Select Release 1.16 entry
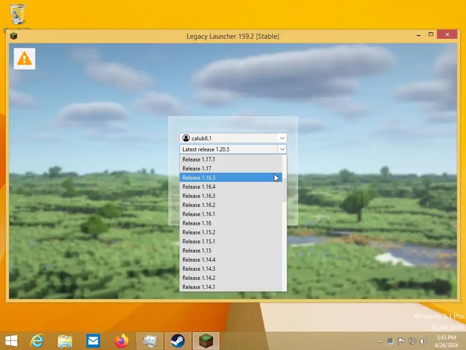 231,223
